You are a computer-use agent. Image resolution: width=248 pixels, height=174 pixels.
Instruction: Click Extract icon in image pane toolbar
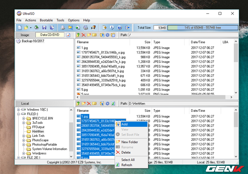point(102,35)
